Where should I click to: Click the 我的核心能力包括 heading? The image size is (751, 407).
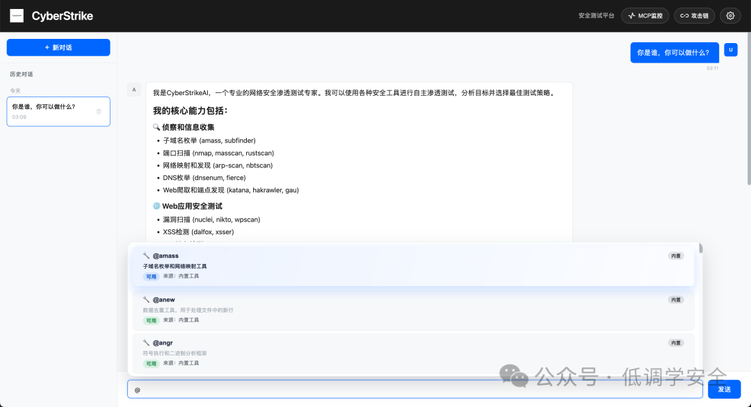[190, 111]
